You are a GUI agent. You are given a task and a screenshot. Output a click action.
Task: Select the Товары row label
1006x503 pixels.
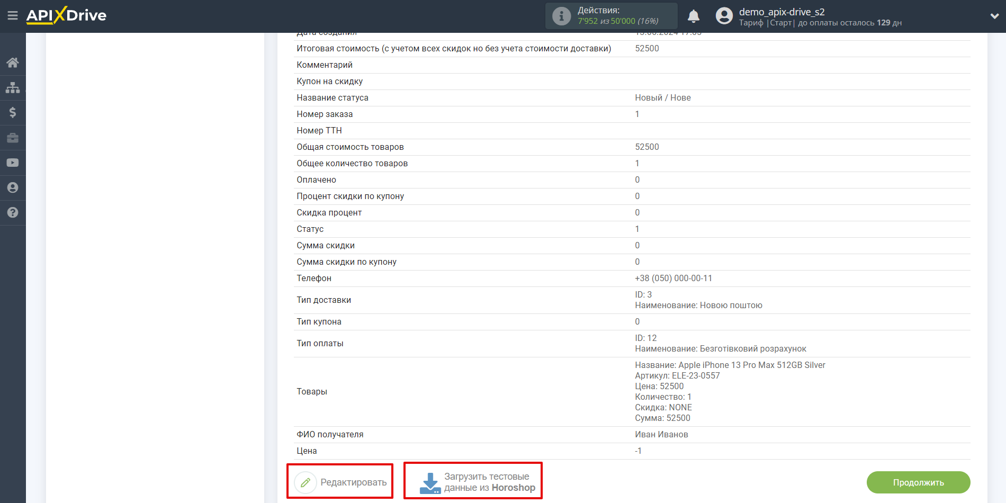312,392
